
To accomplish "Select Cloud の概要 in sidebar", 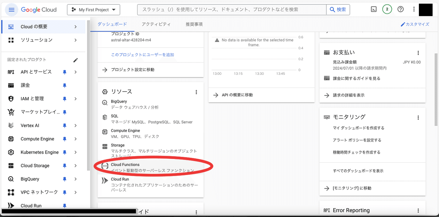I will point(44,27).
